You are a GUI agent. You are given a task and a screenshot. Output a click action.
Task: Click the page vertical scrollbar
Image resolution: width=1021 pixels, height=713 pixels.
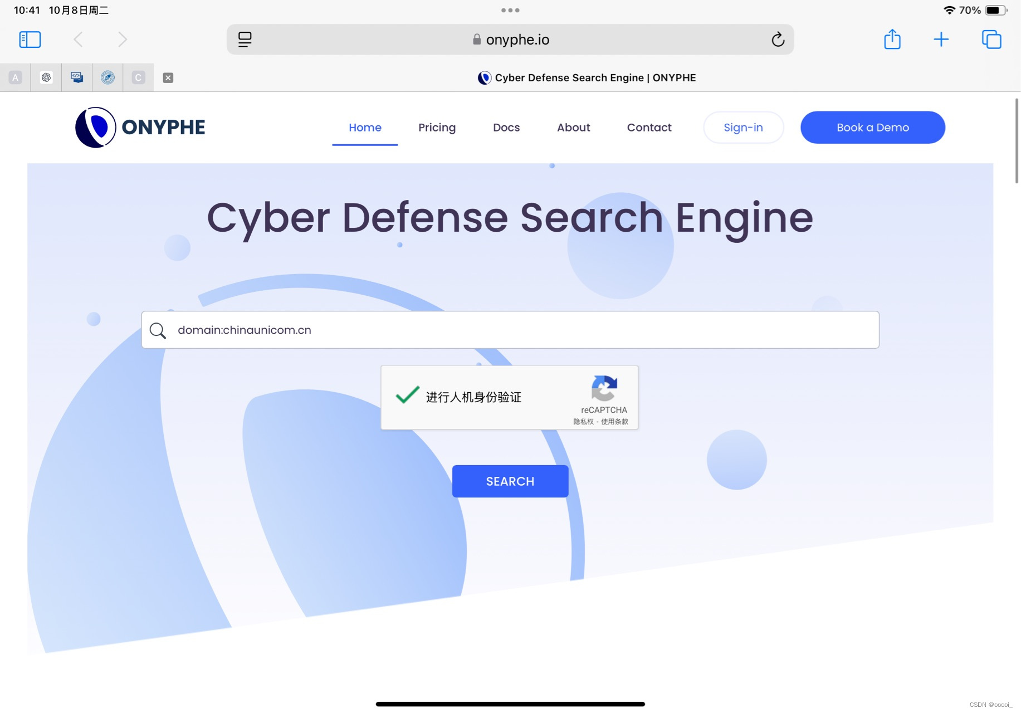[x=1017, y=140]
